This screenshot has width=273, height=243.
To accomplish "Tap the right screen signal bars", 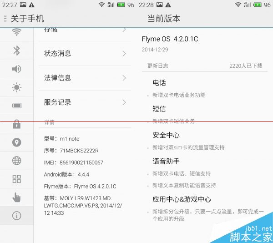I will (x=247, y=5).
